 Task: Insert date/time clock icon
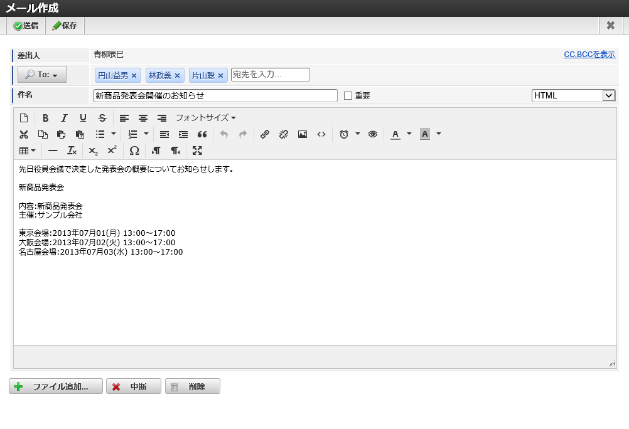click(344, 134)
